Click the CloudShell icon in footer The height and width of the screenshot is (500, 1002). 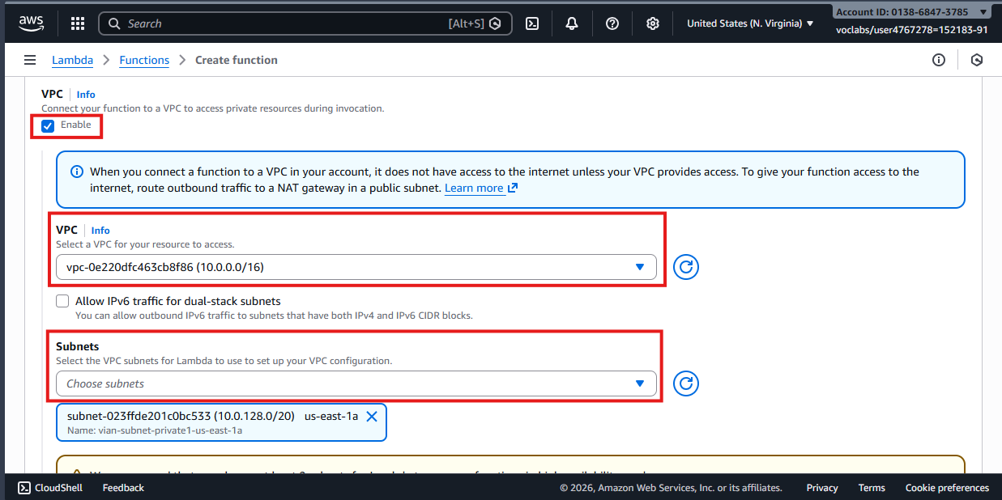click(24, 488)
